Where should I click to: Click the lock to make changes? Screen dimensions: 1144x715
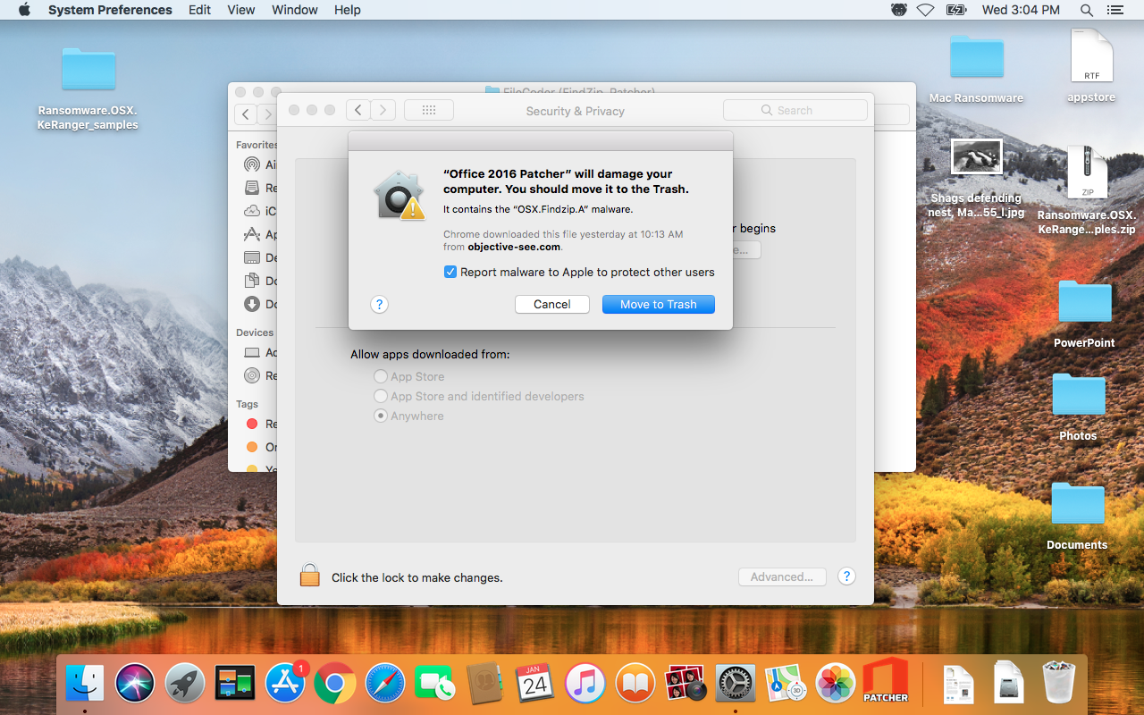(309, 575)
